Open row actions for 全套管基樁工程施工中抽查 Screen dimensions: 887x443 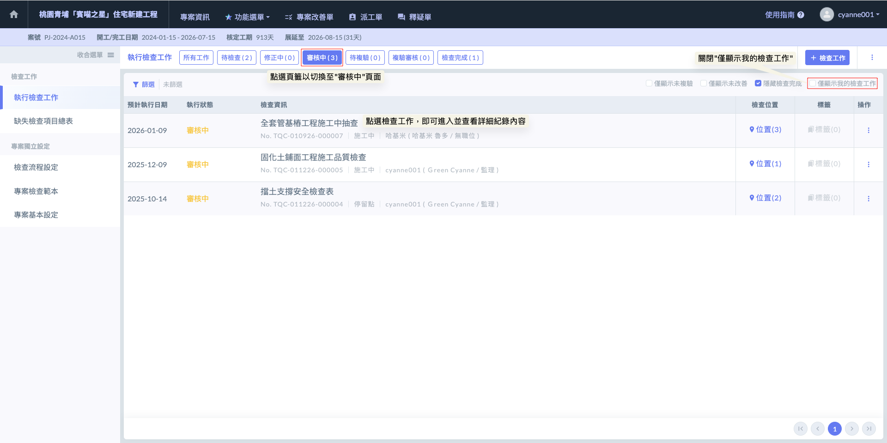868,130
